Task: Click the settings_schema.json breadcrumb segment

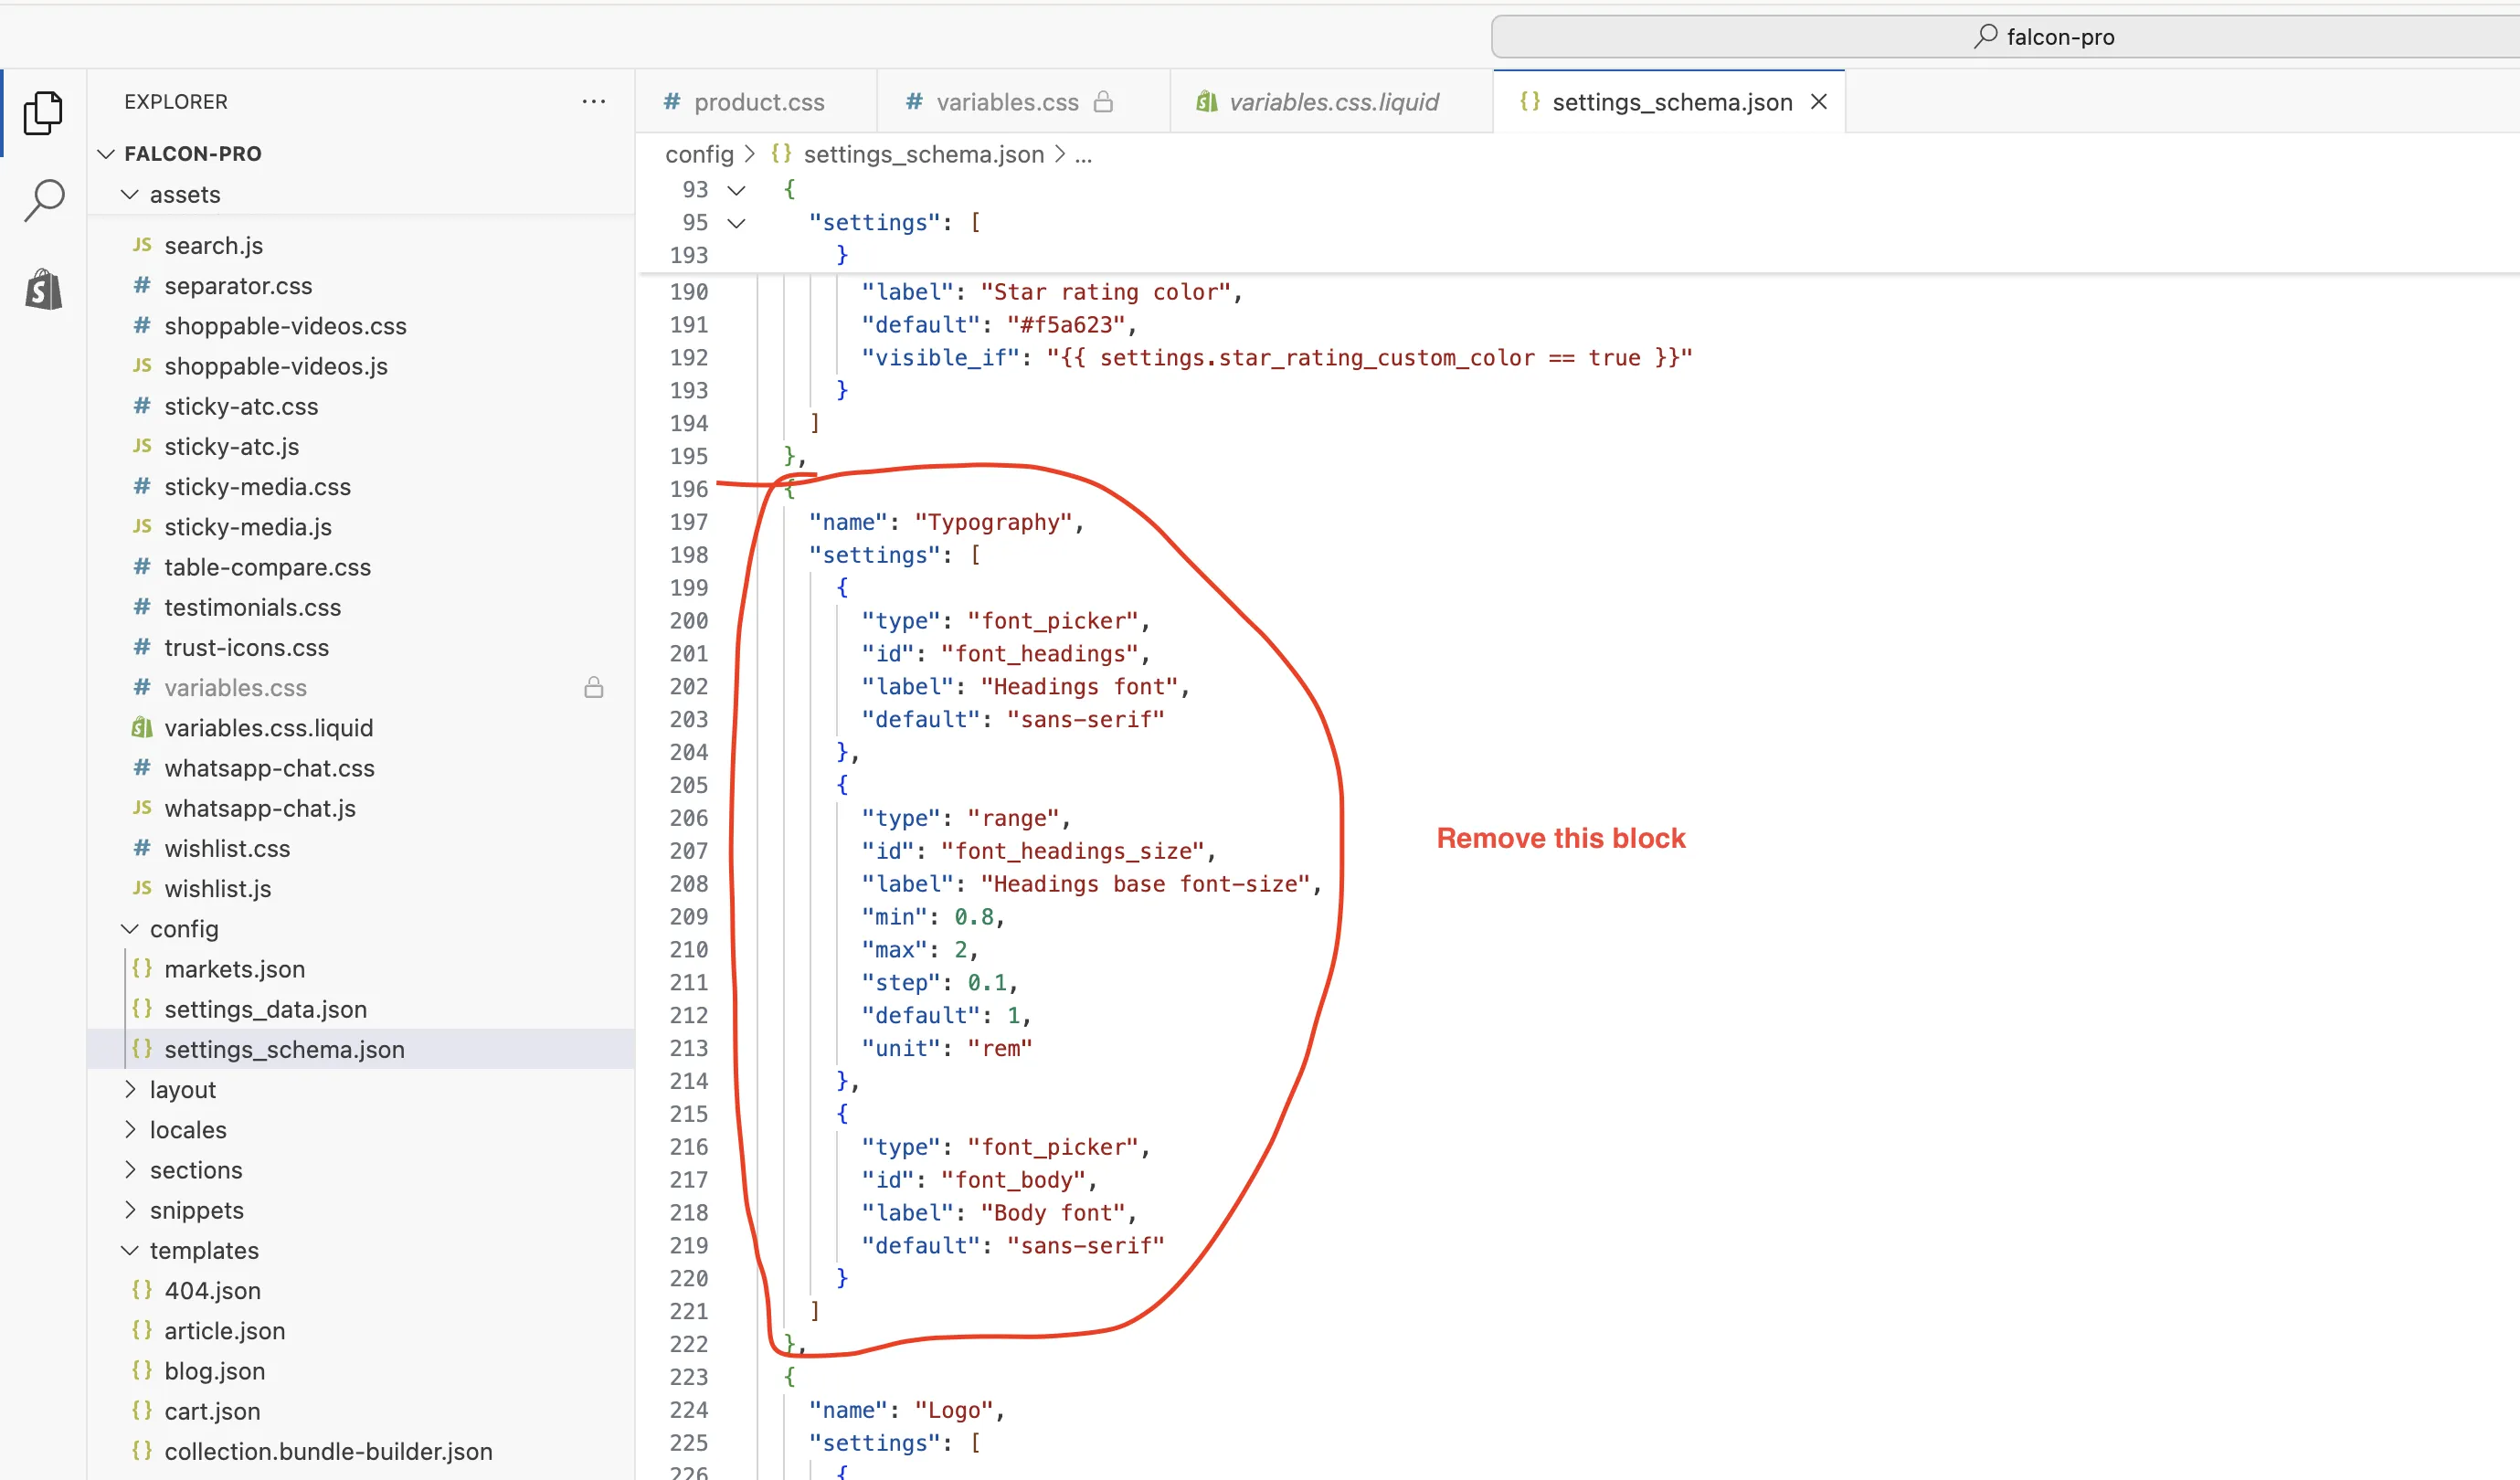Action: point(922,155)
